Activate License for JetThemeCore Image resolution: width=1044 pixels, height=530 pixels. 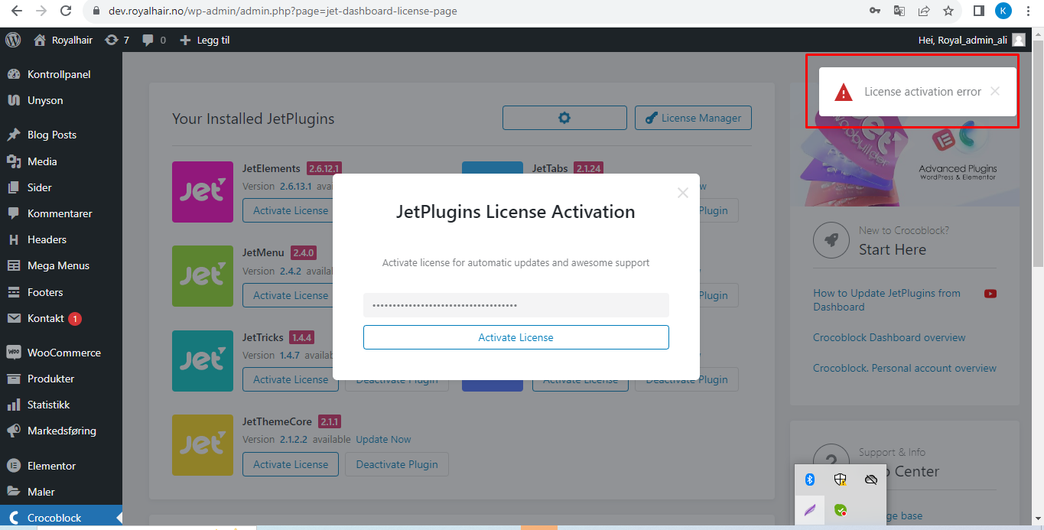(291, 464)
